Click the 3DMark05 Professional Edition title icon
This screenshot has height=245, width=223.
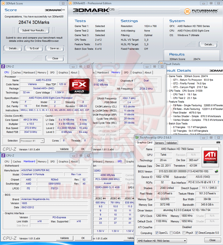tap(71, 3)
